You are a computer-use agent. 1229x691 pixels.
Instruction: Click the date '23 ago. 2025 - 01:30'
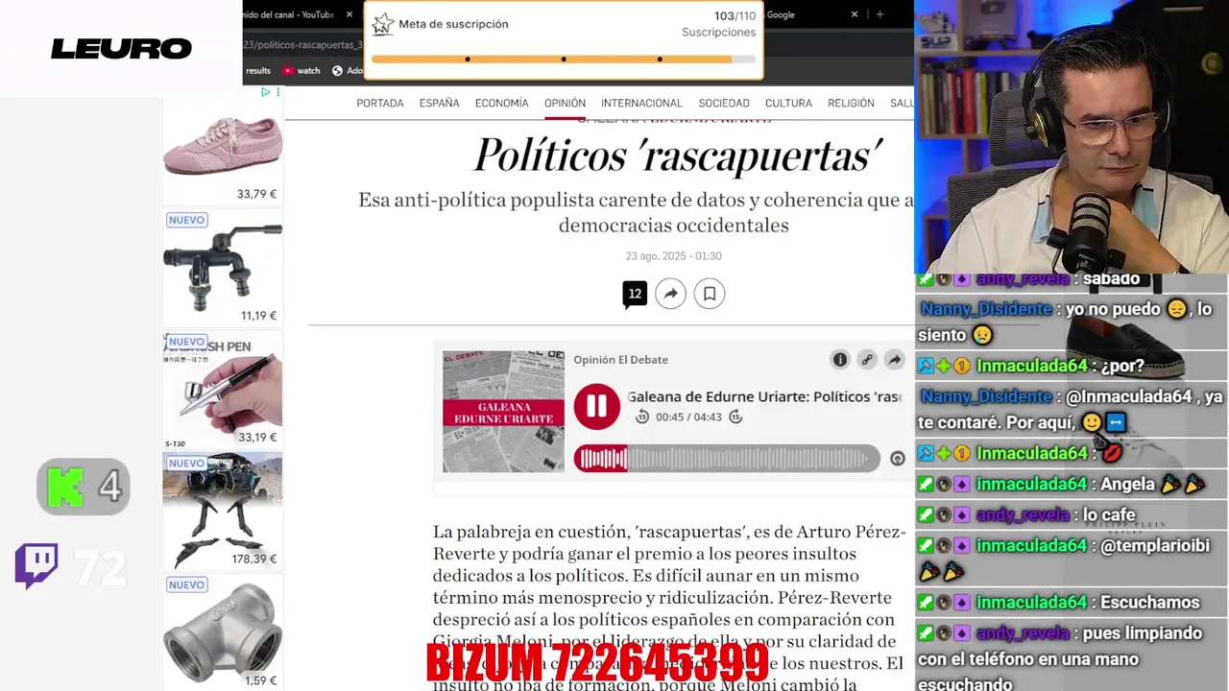point(673,256)
